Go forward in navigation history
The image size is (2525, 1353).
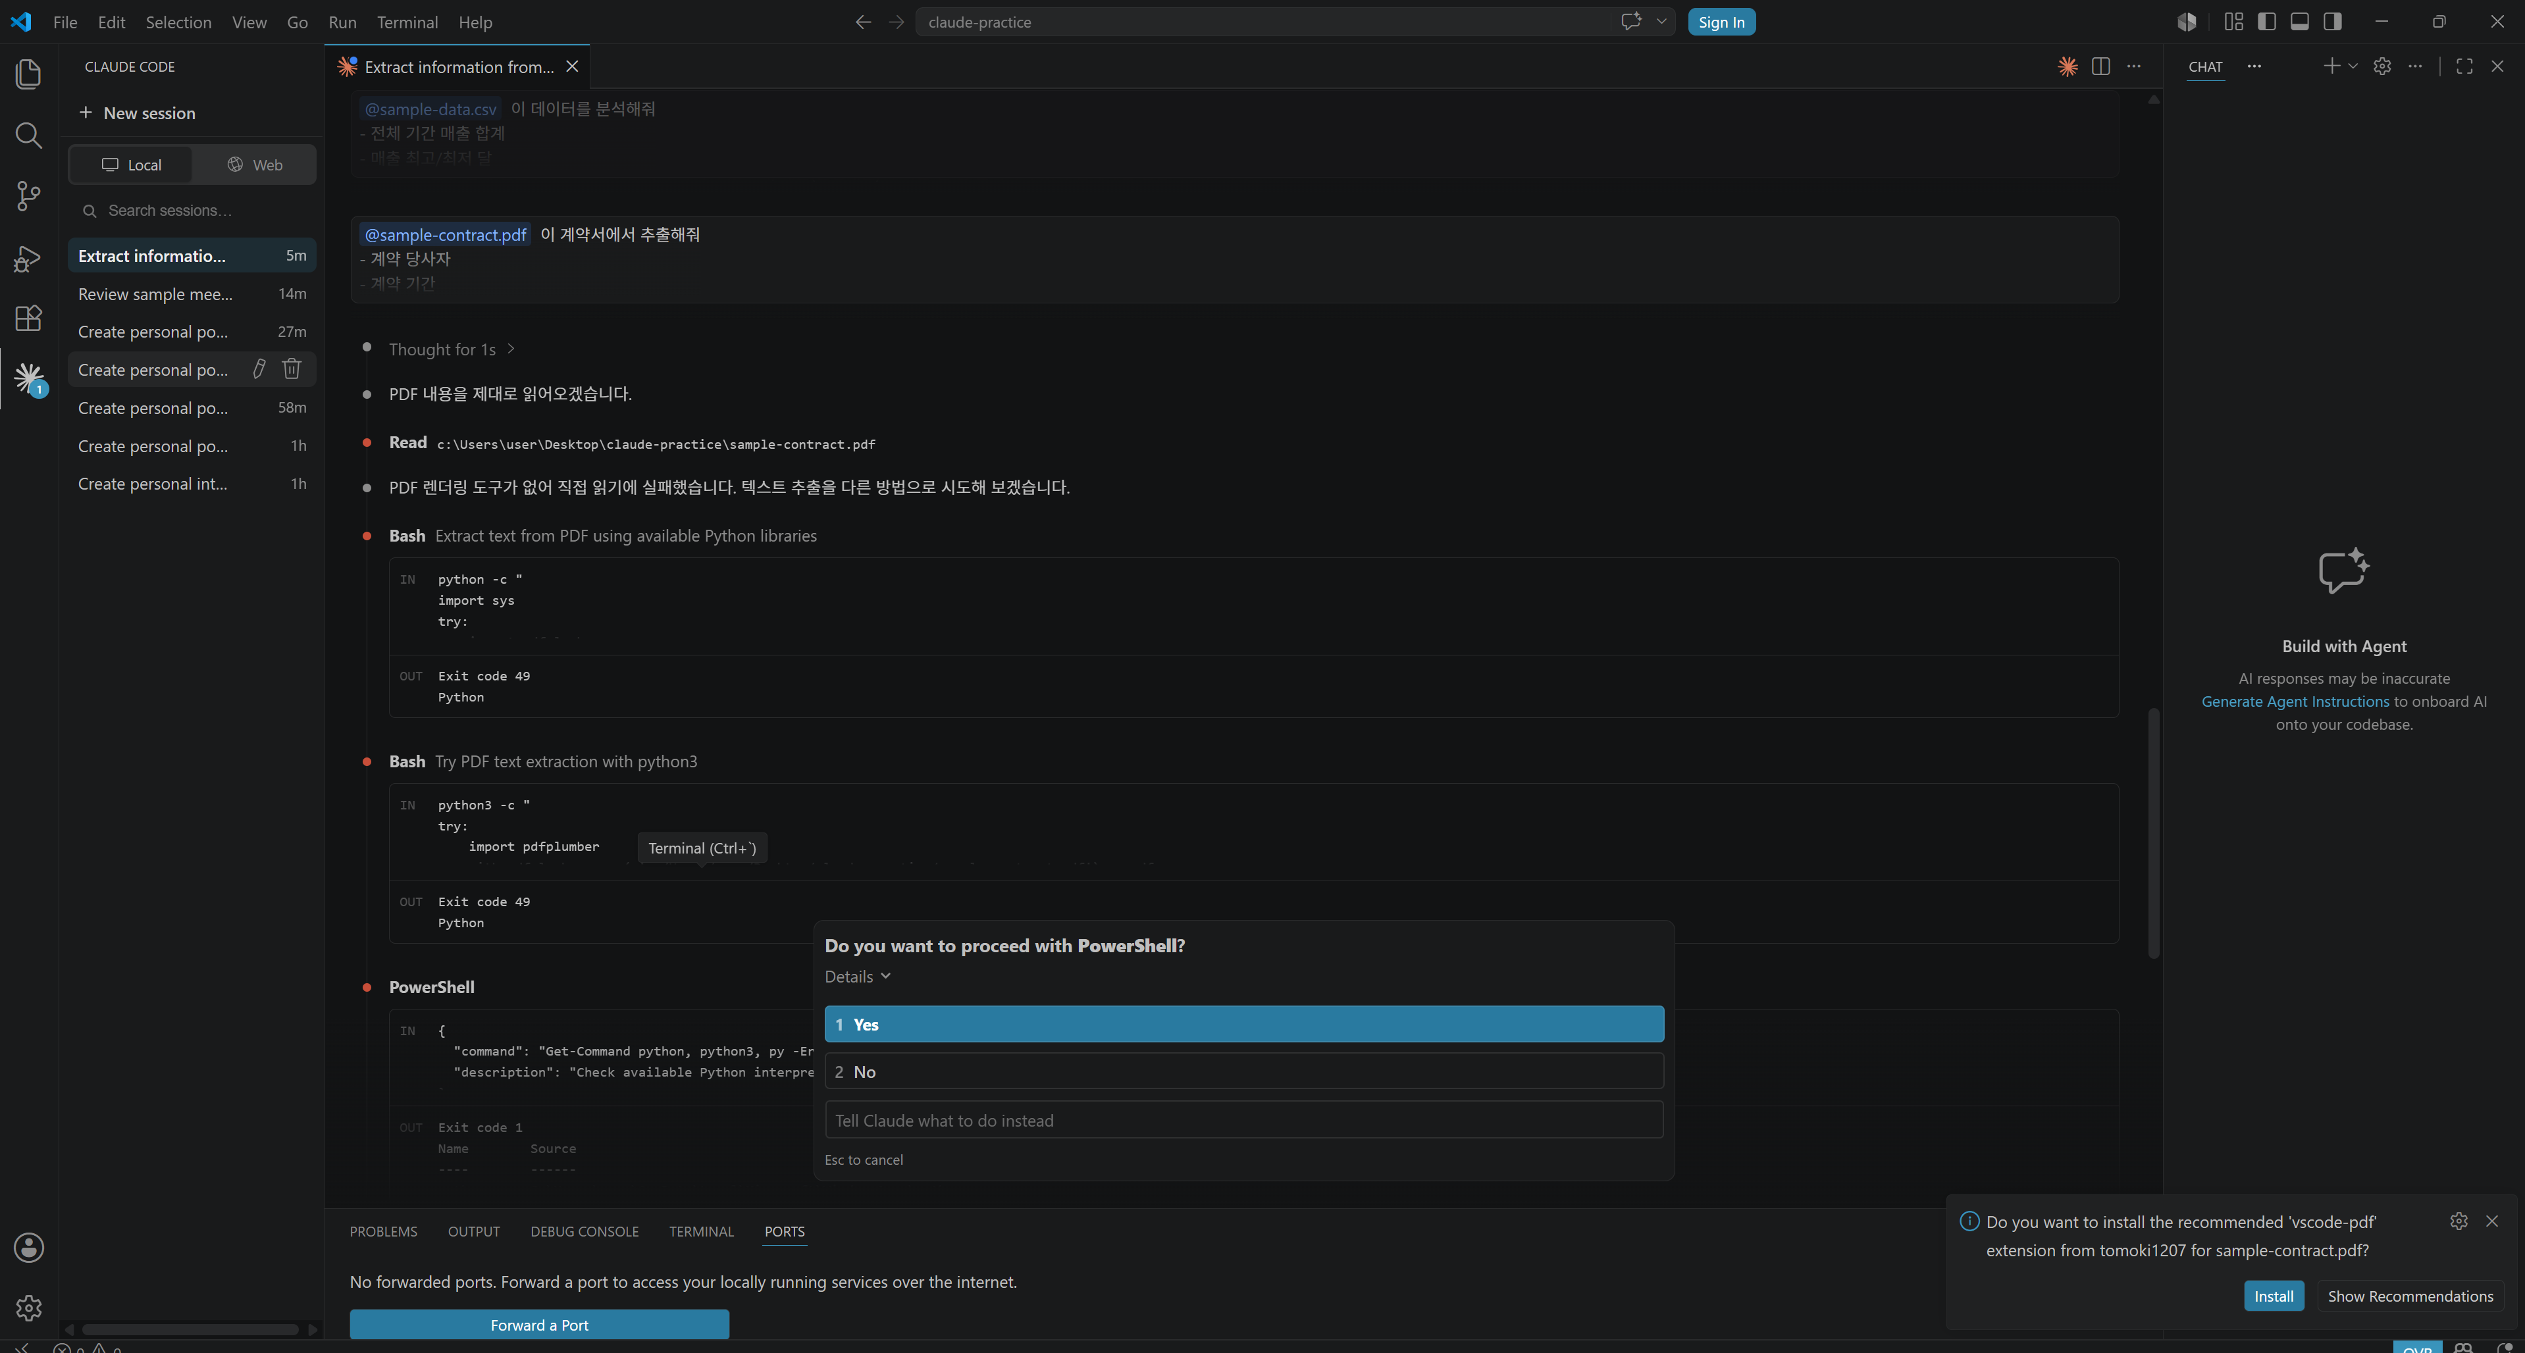click(896, 22)
